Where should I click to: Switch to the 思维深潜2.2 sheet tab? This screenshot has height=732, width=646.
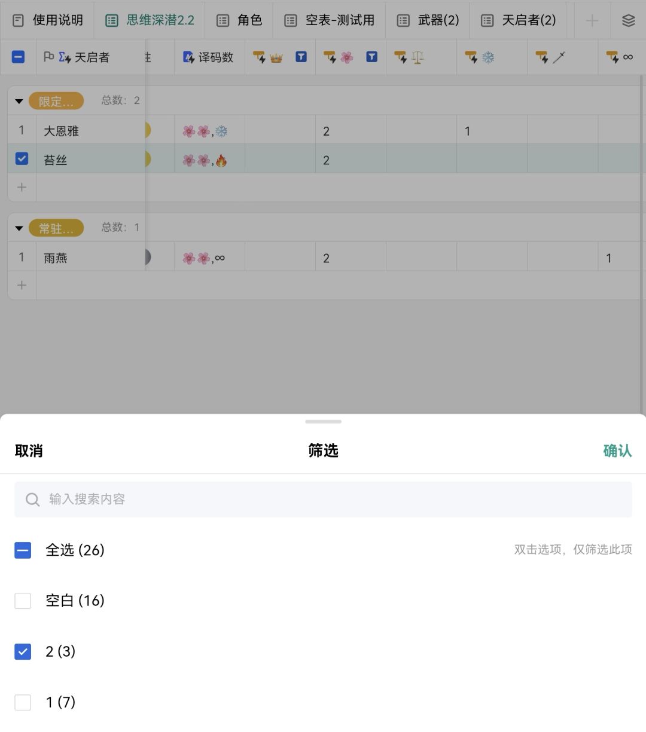(x=150, y=20)
